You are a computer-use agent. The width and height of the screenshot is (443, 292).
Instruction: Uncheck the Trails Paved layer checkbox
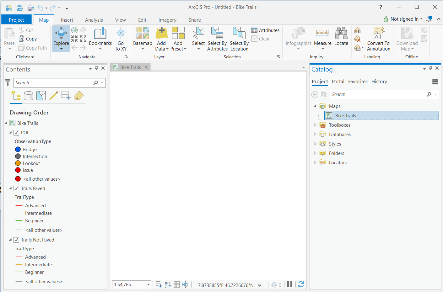16,188
